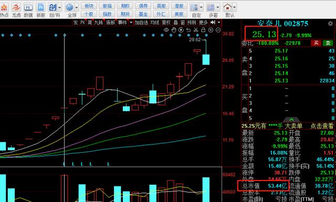
Task: Expand the 创/科 dropdown arrow
Action: 59,8
